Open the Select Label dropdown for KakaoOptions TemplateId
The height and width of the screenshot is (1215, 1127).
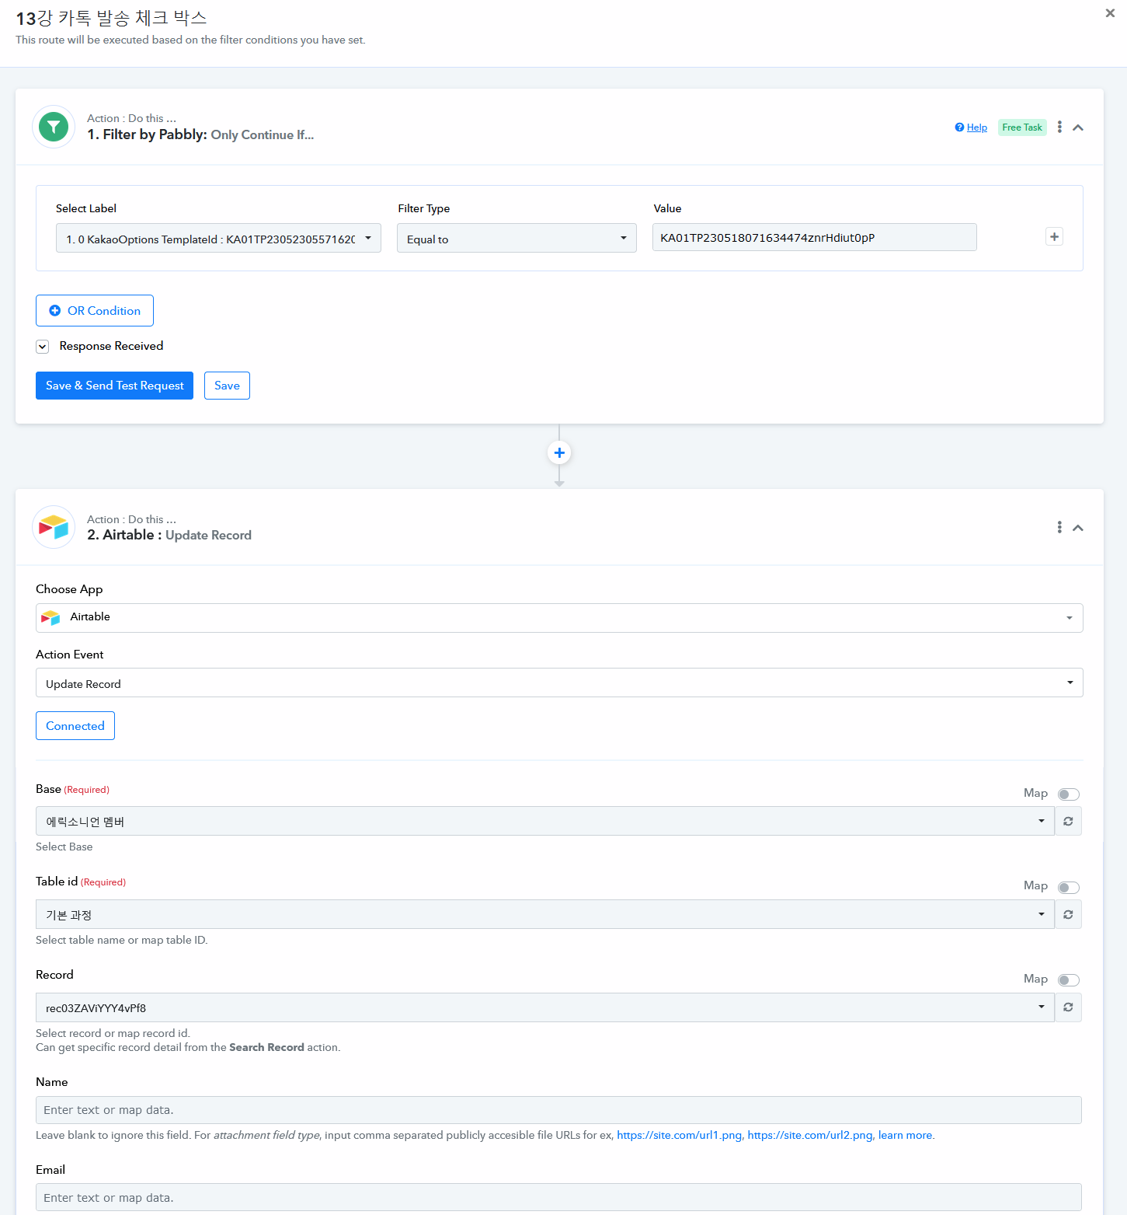(x=218, y=239)
